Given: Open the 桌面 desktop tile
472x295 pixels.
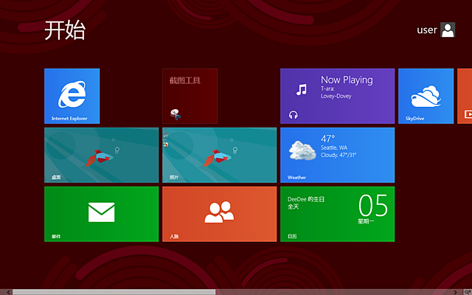Looking at the screenshot, I should [102, 155].
